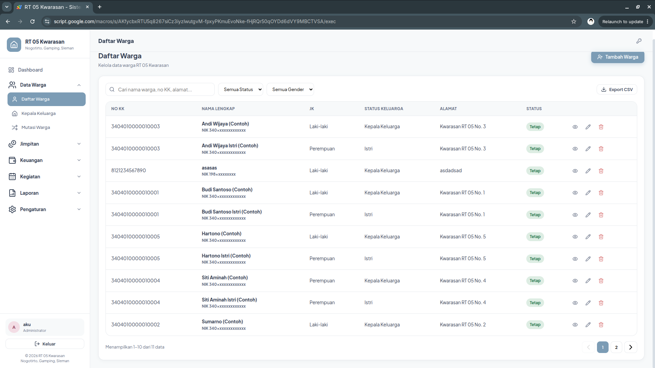View details of Siti Aminah (Contoh)
Screen dimensions: 655x368
point(575,281)
